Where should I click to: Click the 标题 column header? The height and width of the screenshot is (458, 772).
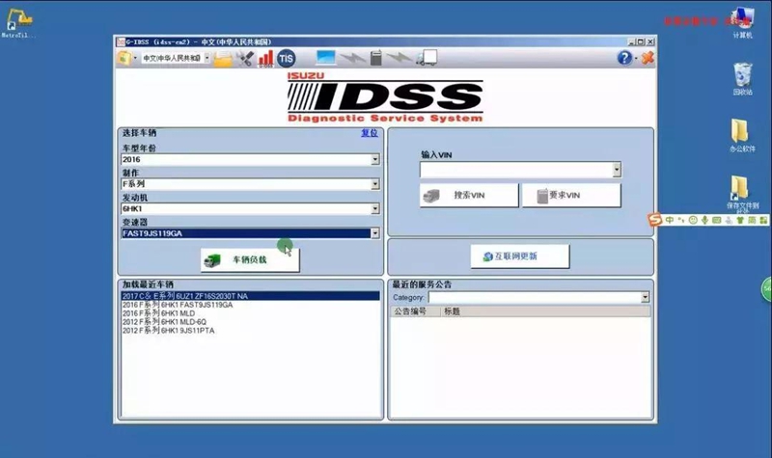545,311
